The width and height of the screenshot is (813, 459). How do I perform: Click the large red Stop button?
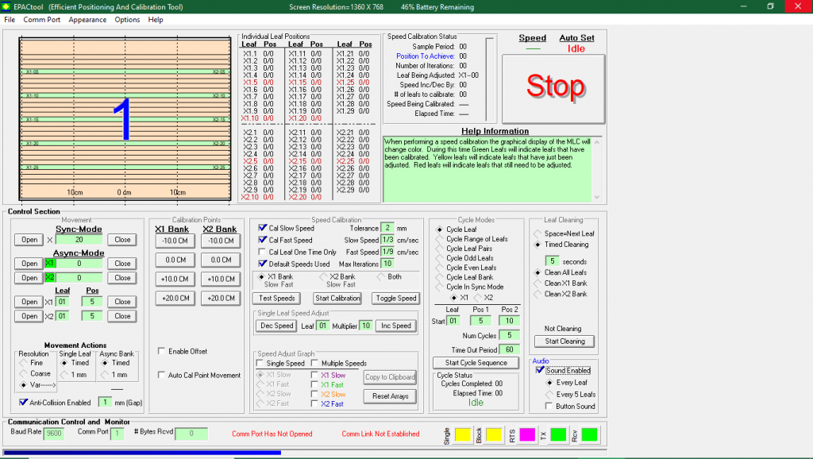pyautogui.click(x=553, y=87)
